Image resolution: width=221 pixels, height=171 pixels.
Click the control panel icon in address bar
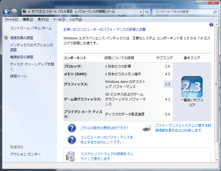pos(24,11)
